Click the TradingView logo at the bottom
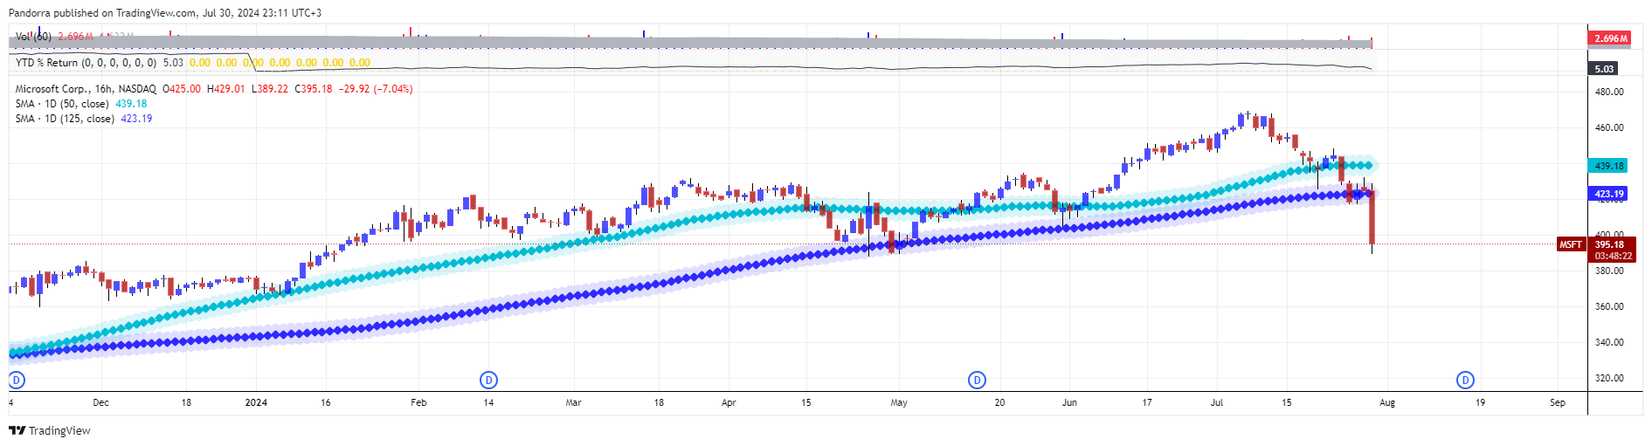Image resolution: width=1652 pixels, height=446 pixels. (x=50, y=430)
